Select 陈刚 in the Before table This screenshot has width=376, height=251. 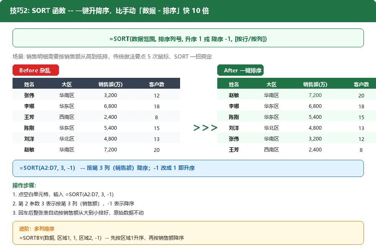[x=29, y=128]
